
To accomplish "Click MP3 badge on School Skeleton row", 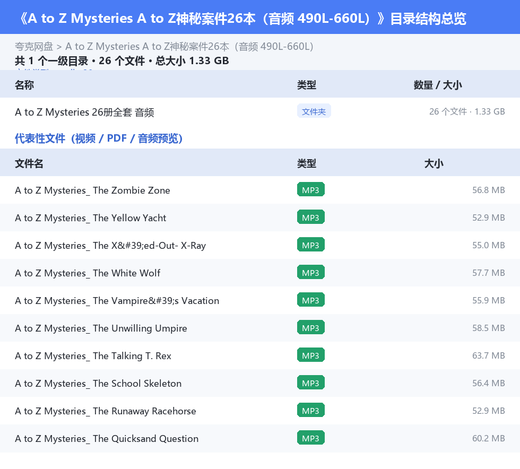I will click(311, 382).
